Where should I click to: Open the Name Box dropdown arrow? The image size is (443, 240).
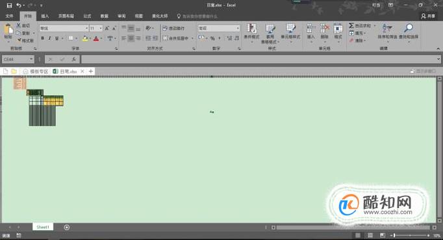click(x=31, y=59)
